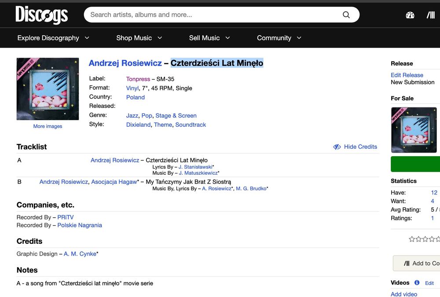Click the info icon next to Videos
This screenshot has height=297, width=440.
click(x=417, y=282)
